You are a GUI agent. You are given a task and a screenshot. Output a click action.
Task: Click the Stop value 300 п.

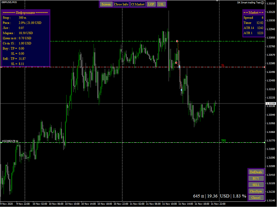23,18
